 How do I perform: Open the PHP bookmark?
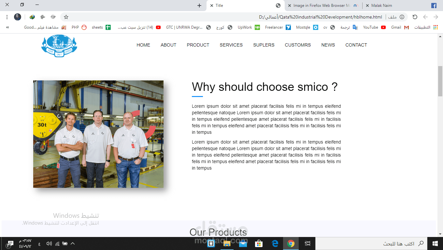[x=79, y=27]
